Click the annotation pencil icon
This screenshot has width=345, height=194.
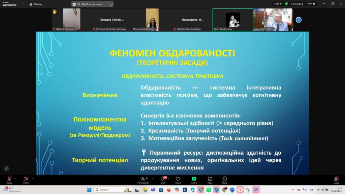coord(6,168)
